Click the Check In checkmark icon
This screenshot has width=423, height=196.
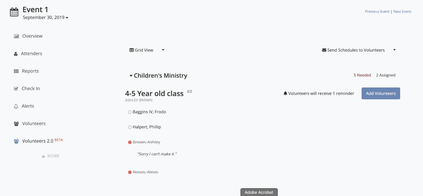[x=16, y=89]
